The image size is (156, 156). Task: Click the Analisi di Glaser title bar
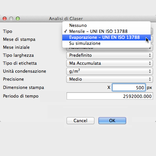(x=66, y=19)
